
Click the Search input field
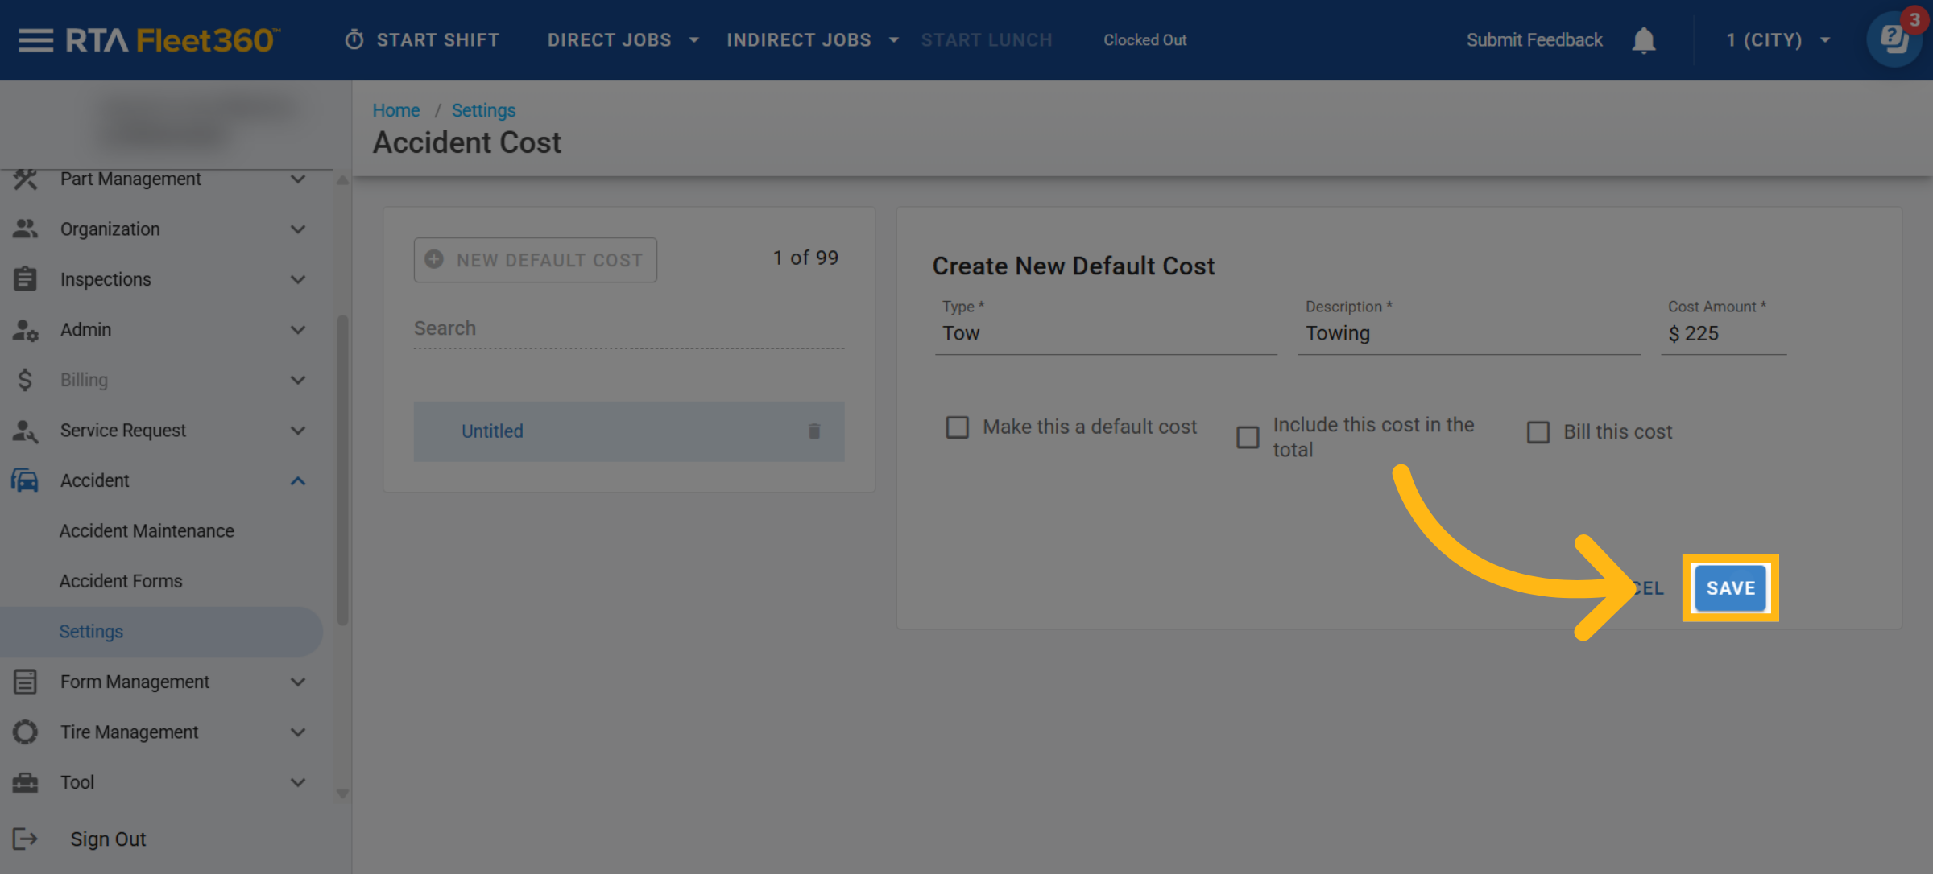628,328
